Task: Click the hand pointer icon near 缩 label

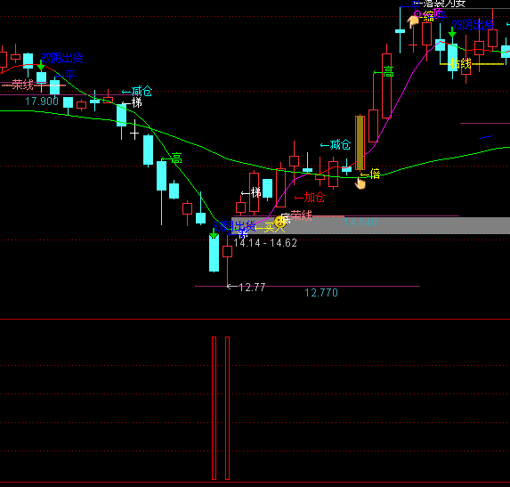Action: (413, 21)
